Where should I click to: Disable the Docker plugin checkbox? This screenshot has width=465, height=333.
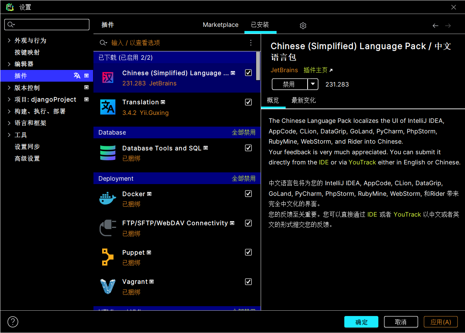(248, 194)
